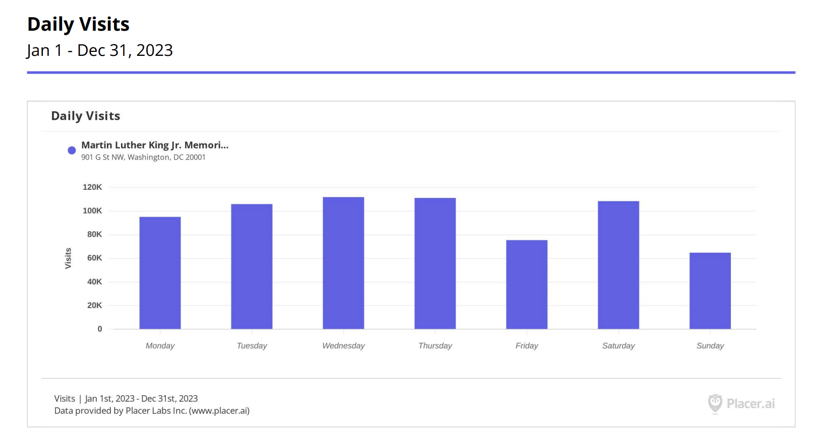The width and height of the screenshot is (822, 443).
Task: Click the Daily Visits panel heading
Action: tap(86, 116)
